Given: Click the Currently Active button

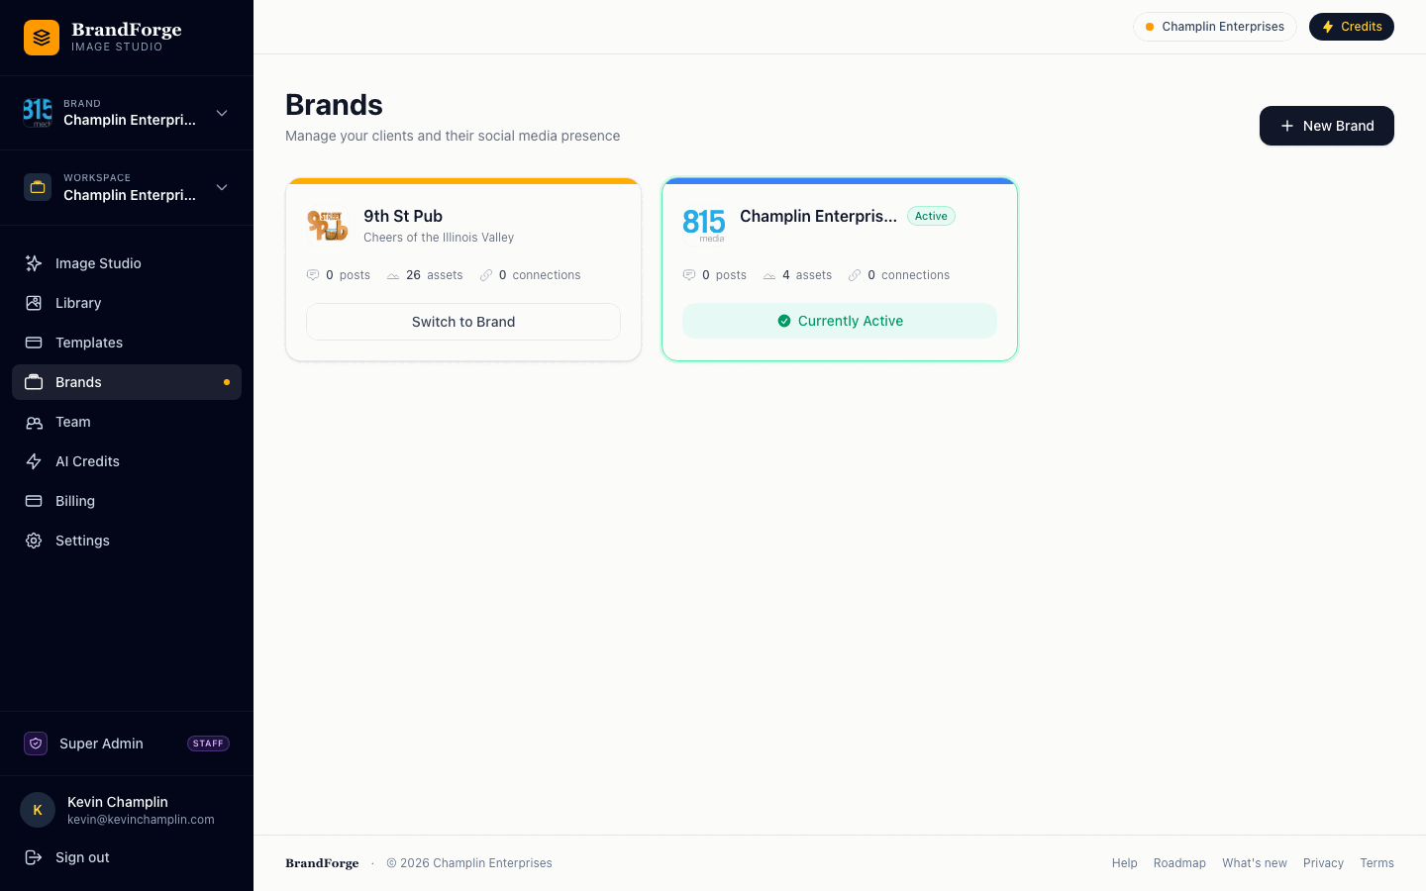Looking at the screenshot, I should (x=840, y=321).
